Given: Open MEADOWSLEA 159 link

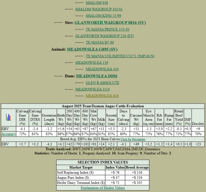Looking at the screenshot, I should tap(92, 63).
